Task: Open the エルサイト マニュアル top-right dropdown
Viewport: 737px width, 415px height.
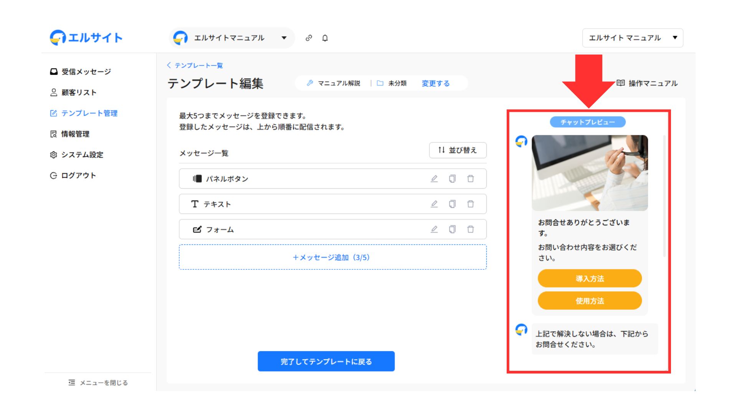Action: pyautogui.click(x=633, y=38)
